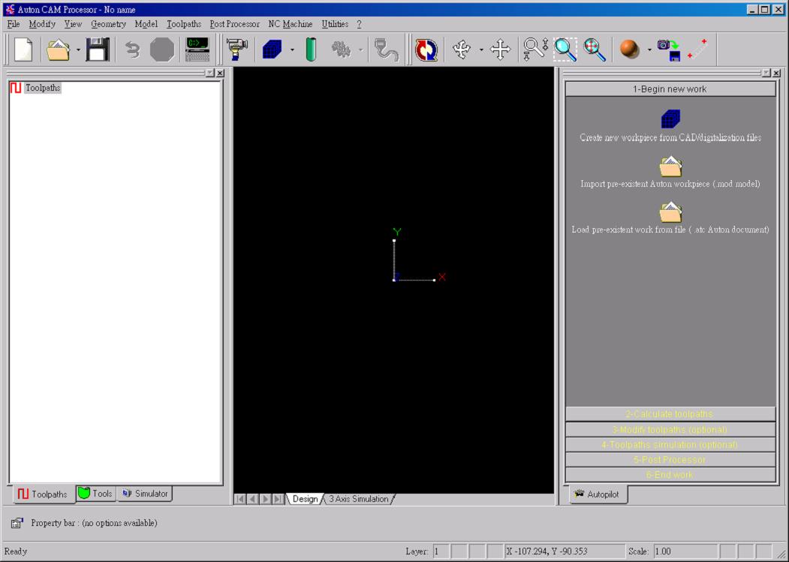Open the Modify menu

click(42, 24)
